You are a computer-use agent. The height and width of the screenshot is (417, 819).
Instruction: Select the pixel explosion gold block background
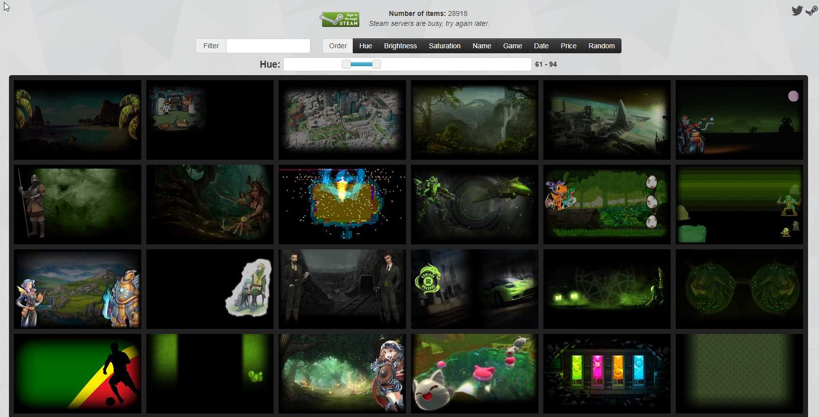tap(342, 205)
